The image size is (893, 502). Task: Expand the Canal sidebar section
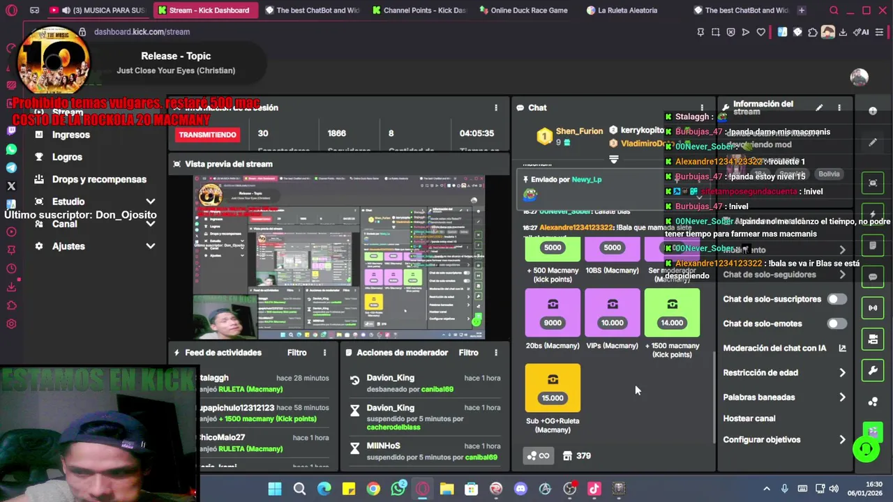click(150, 224)
